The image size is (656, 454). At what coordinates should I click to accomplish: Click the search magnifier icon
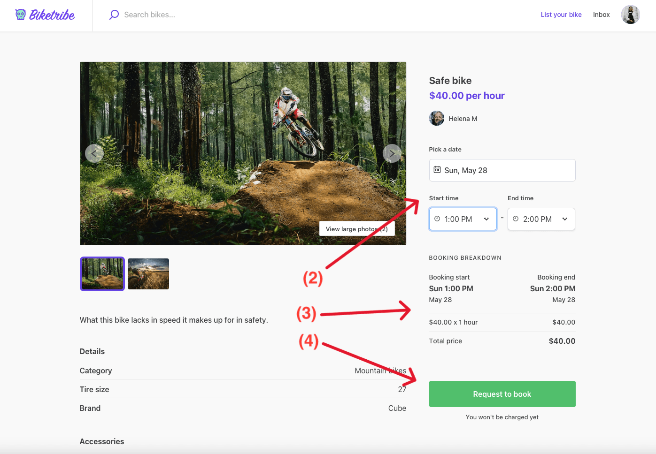(x=114, y=15)
